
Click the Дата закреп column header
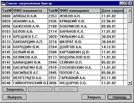(x=112, y=11)
